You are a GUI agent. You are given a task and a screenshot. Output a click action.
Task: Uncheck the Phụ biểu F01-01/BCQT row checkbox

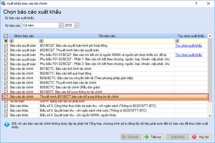point(6,55)
